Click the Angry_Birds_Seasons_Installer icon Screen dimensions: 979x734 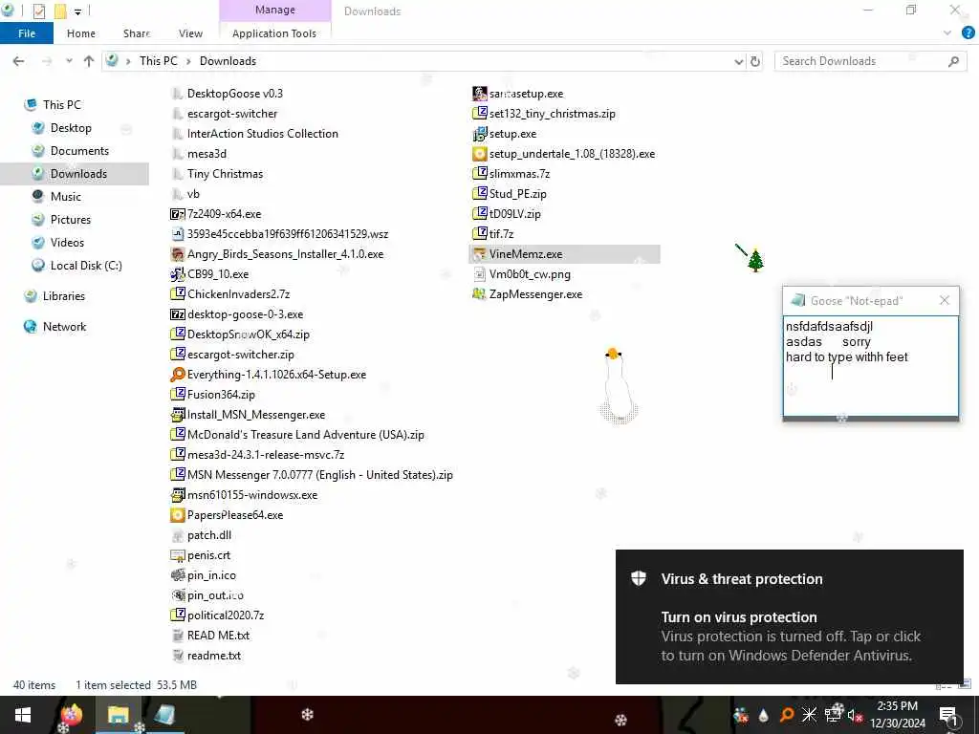[177, 254]
